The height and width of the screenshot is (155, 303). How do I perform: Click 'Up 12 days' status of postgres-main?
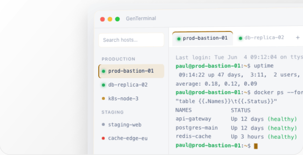(x=247, y=128)
